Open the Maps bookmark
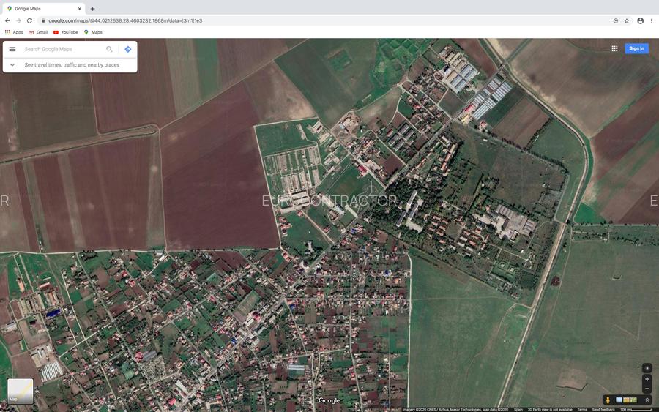Viewport: 659px width, 412px height. click(x=92, y=32)
